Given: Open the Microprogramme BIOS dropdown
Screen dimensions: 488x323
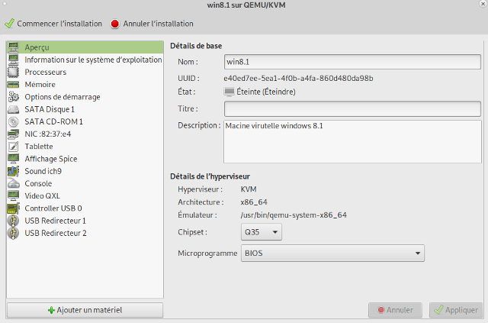Looking at the screenshot, I should tap(332, 254).
